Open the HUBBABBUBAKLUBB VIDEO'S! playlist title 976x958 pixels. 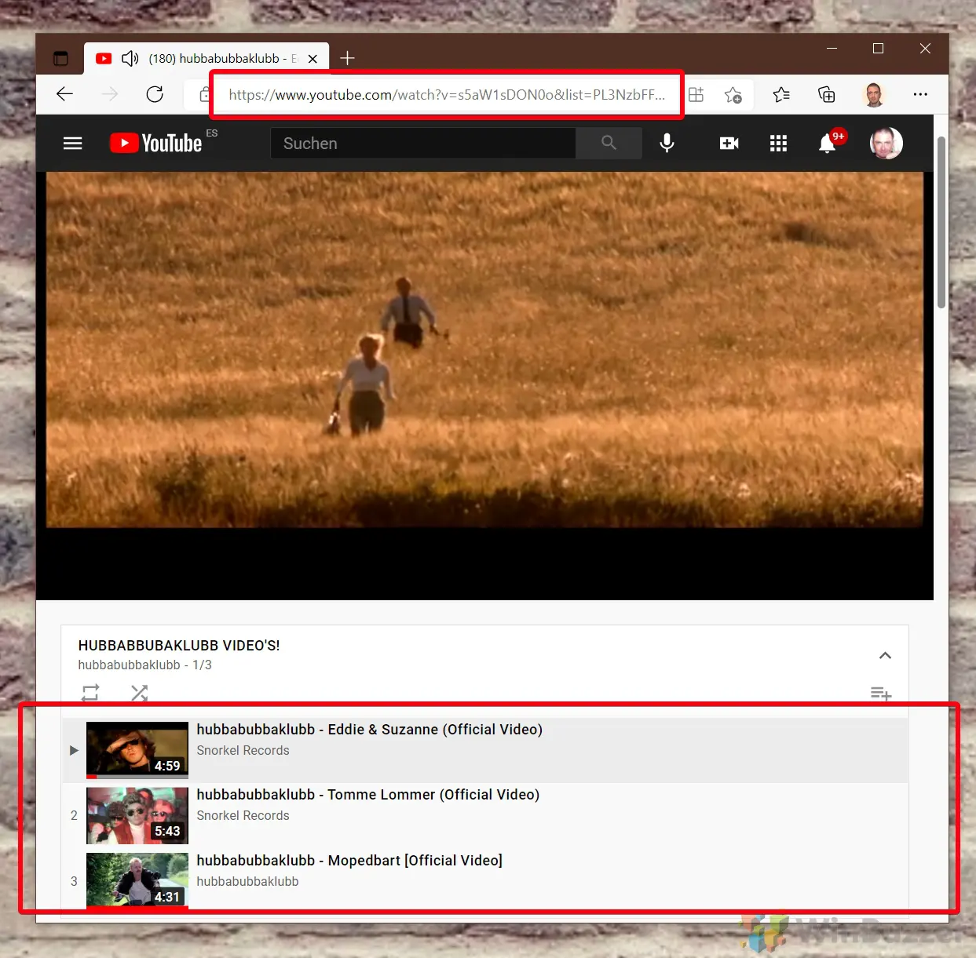coord(179,646)
